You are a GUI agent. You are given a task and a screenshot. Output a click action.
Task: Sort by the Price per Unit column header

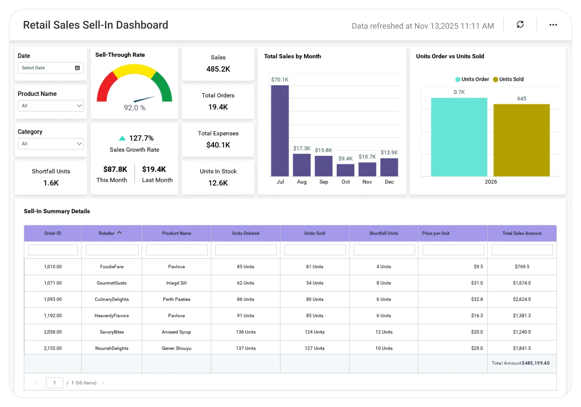point(453,233)
